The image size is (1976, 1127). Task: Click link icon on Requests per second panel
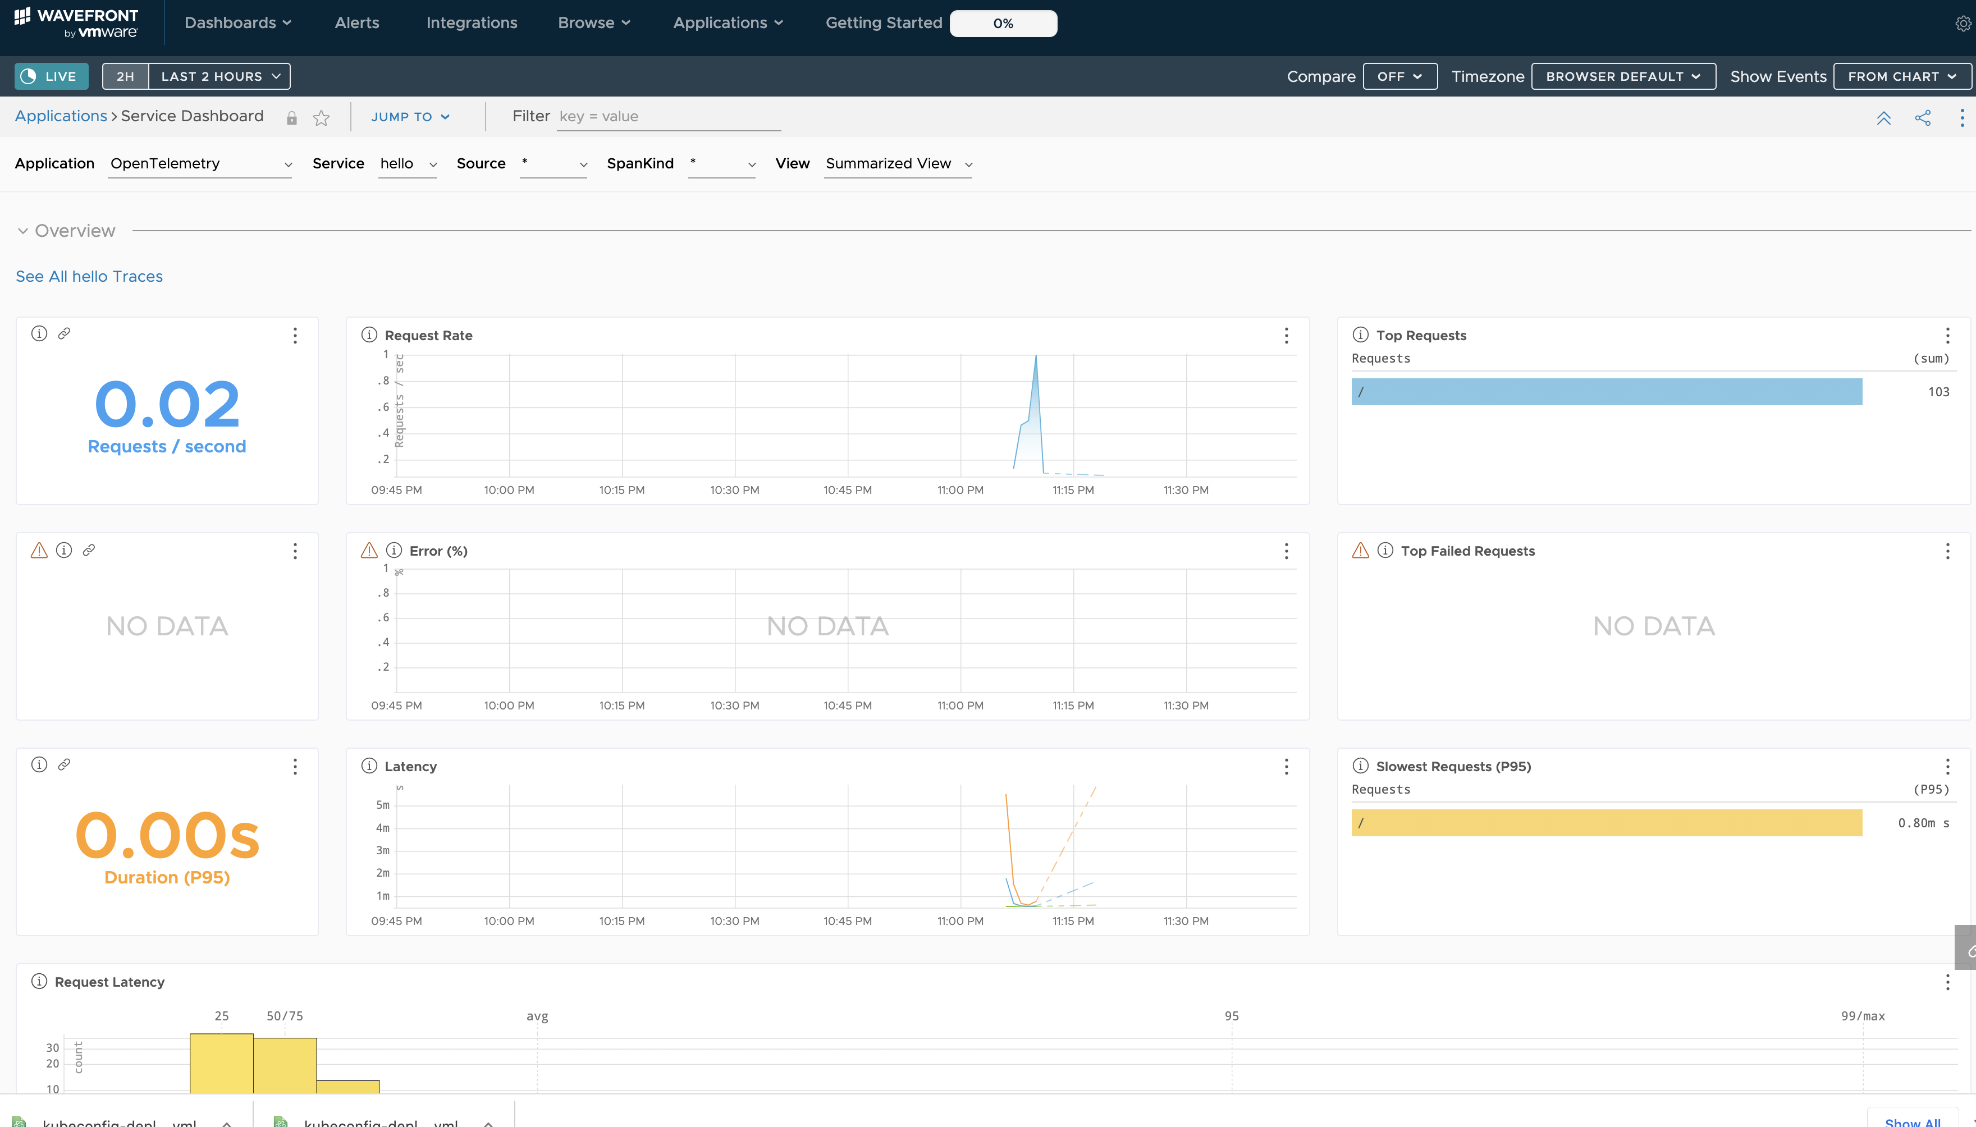[64, 333]
